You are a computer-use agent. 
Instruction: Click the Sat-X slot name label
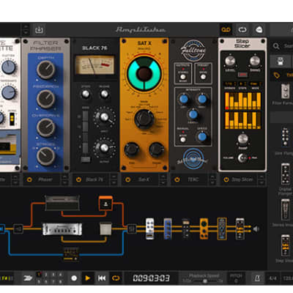point(144,179)
